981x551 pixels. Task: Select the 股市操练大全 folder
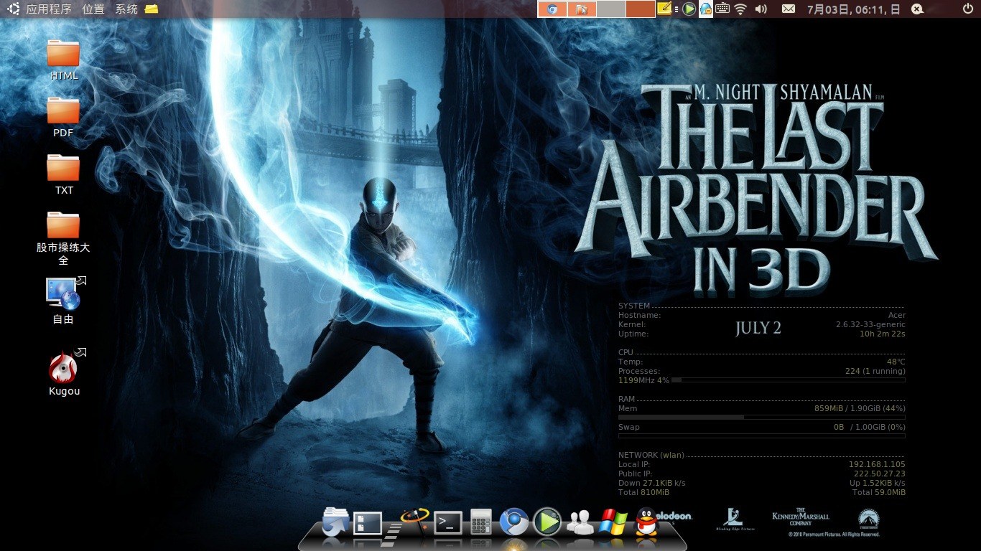63,238
